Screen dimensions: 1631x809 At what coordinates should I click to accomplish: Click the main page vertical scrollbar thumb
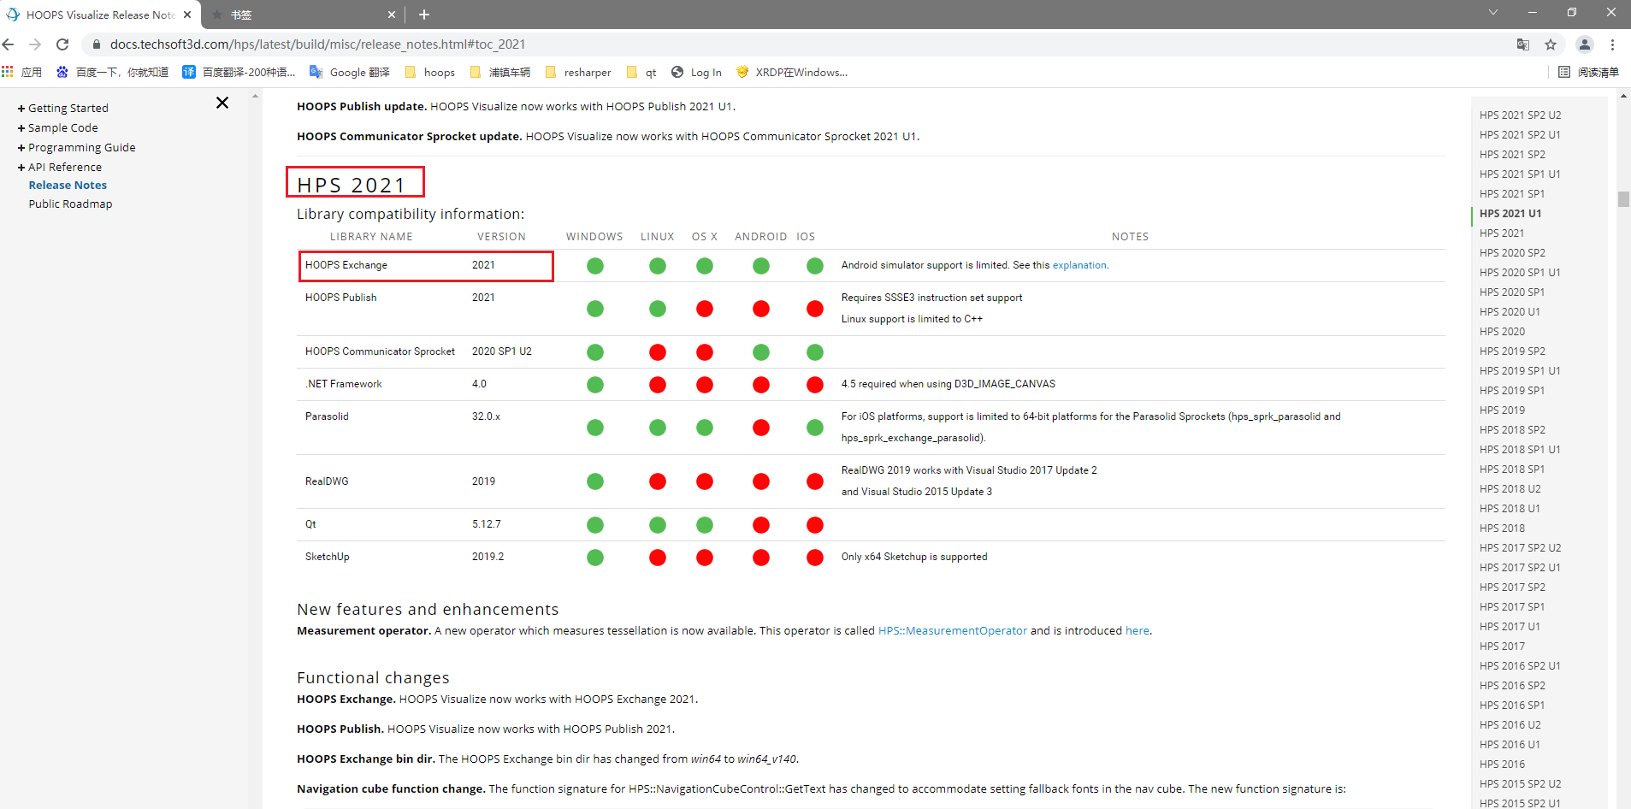pos(1623,198)
